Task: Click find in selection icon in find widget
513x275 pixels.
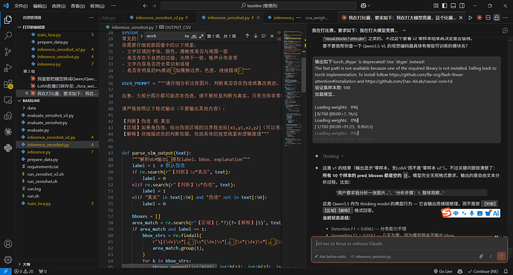Action: point(264,36)
